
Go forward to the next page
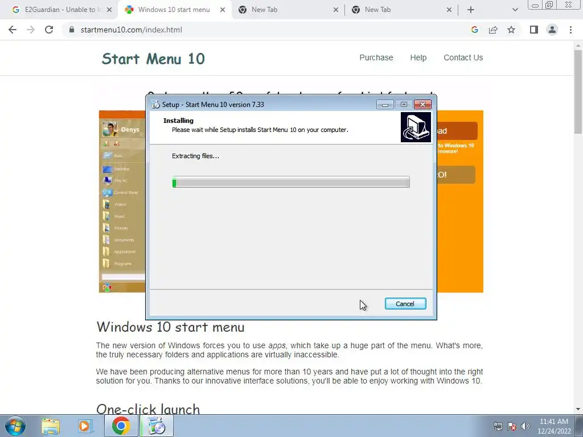[31, 30]
